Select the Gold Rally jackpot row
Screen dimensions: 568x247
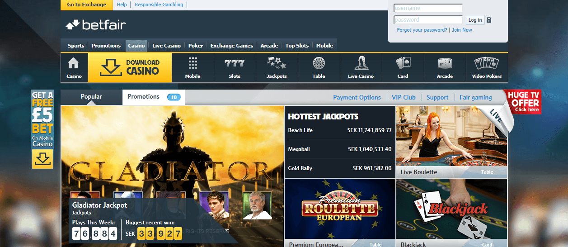[x=340, y=168]
